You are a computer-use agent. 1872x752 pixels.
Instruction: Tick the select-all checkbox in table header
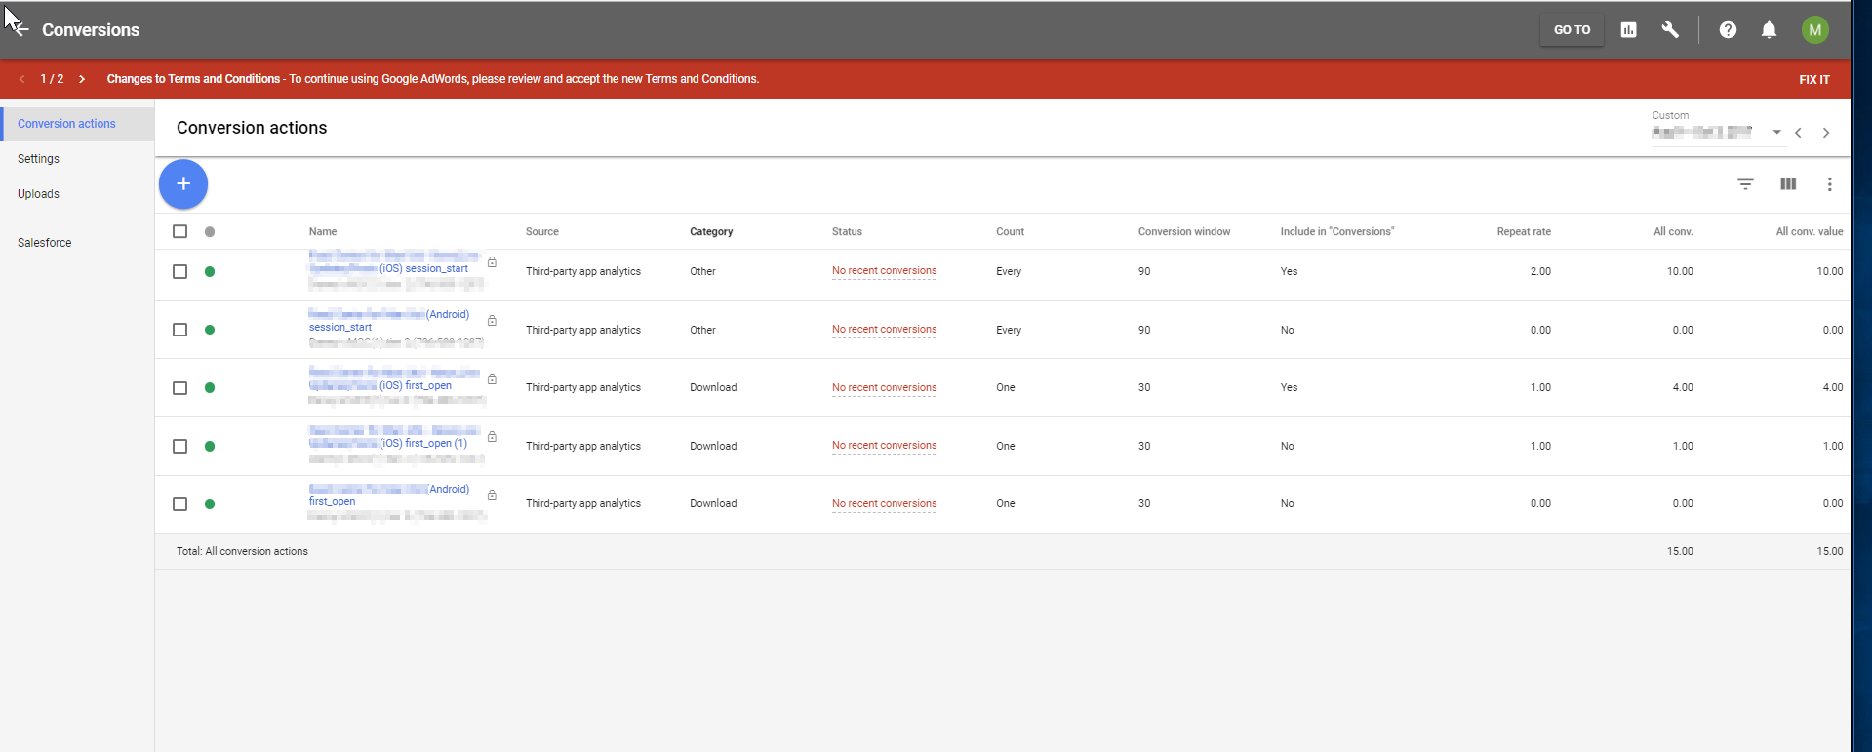[179, 231]
